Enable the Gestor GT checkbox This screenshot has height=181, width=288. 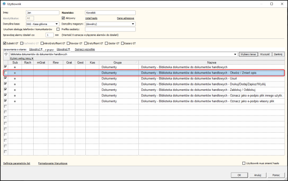click(x=106, y=44)
